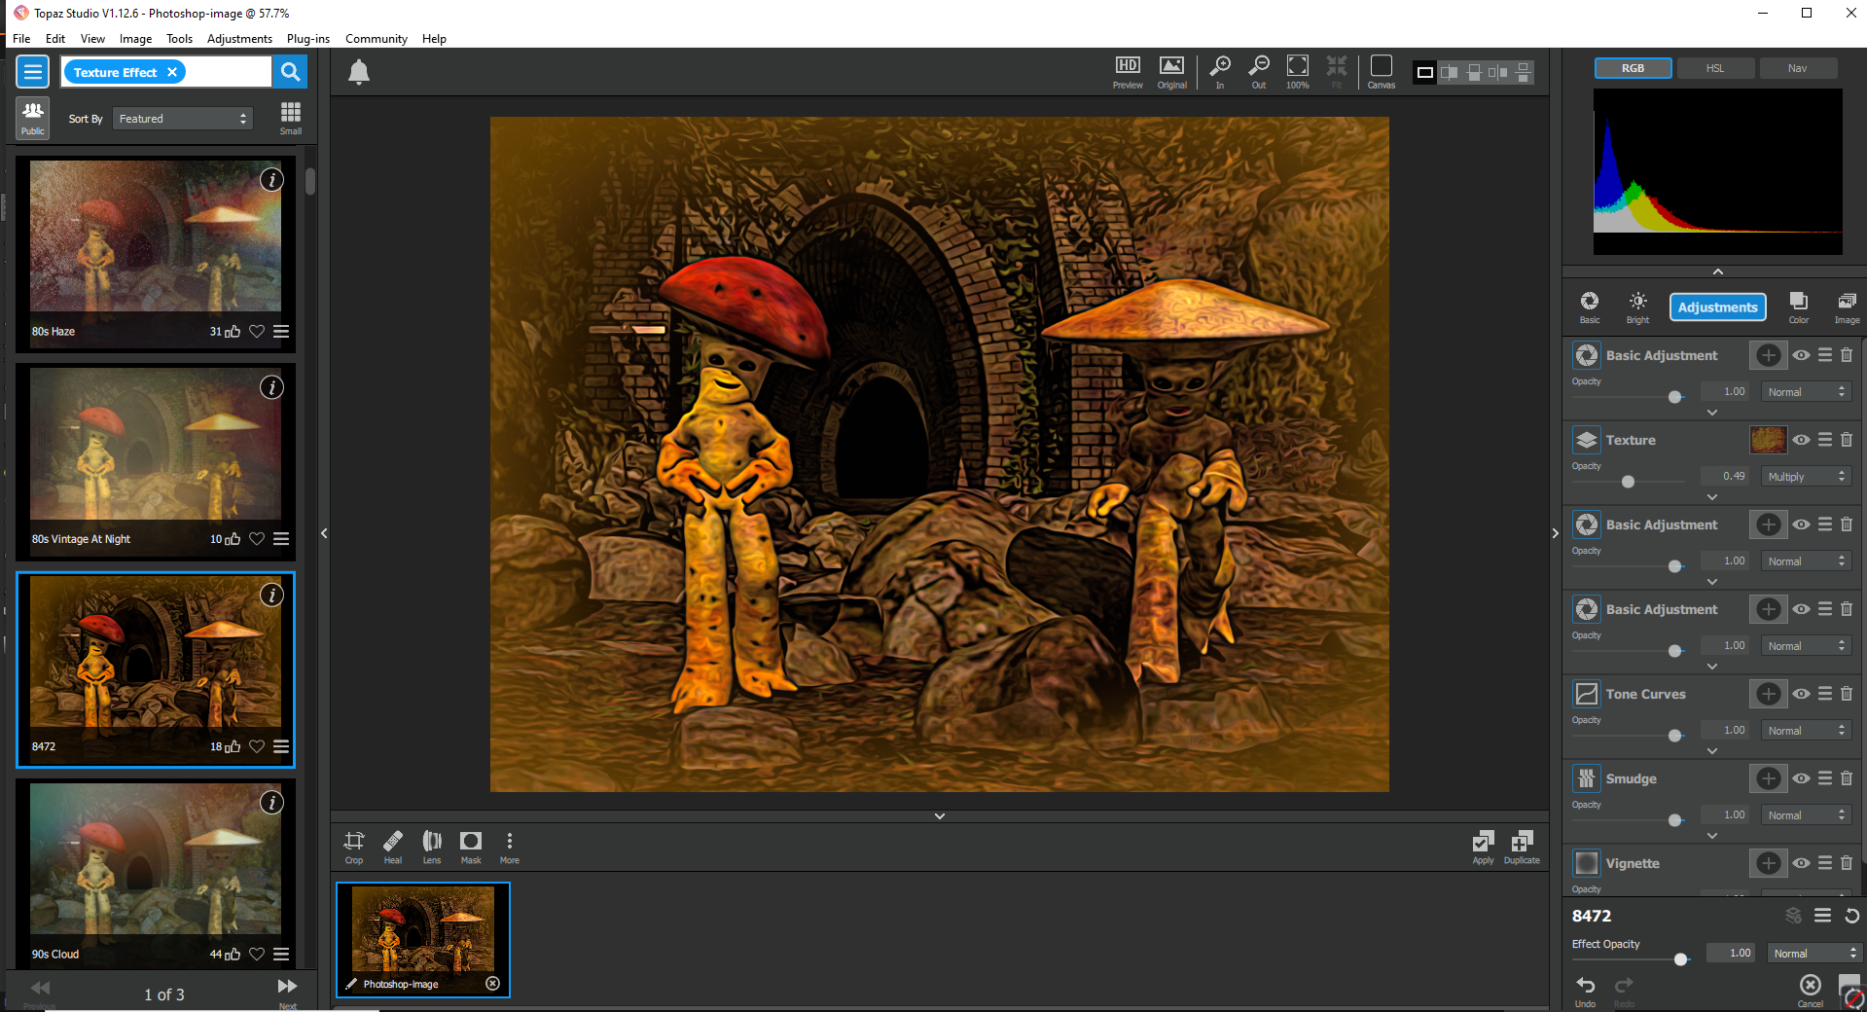This screenshot has height=1012, width=1867.
Task: Open the Sort By Featured dropdown
Action: pos(182,119)
